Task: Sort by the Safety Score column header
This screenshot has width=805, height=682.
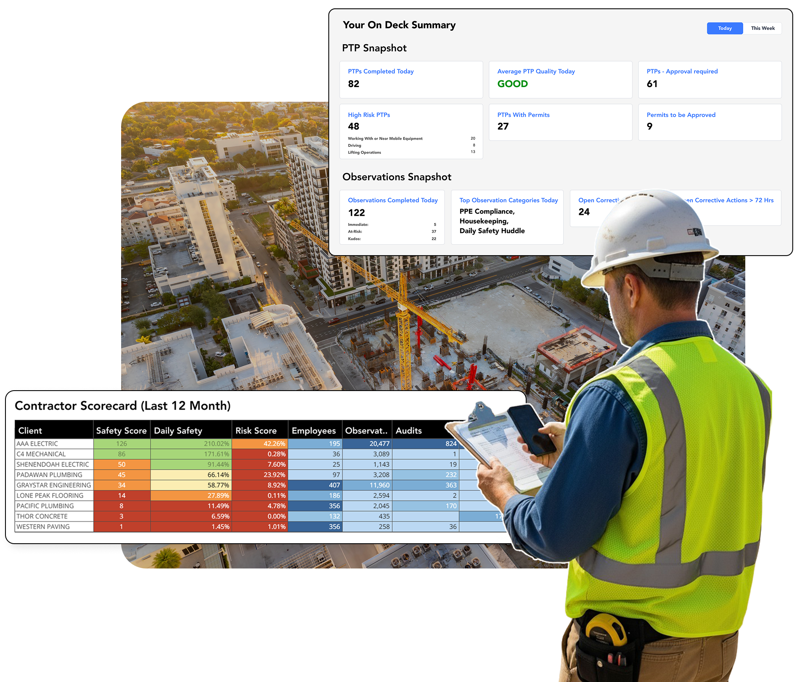Action: pos(122,430)
